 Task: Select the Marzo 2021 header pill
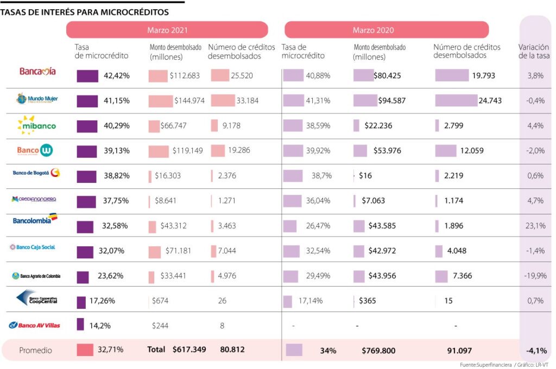[x=167, y=30]
